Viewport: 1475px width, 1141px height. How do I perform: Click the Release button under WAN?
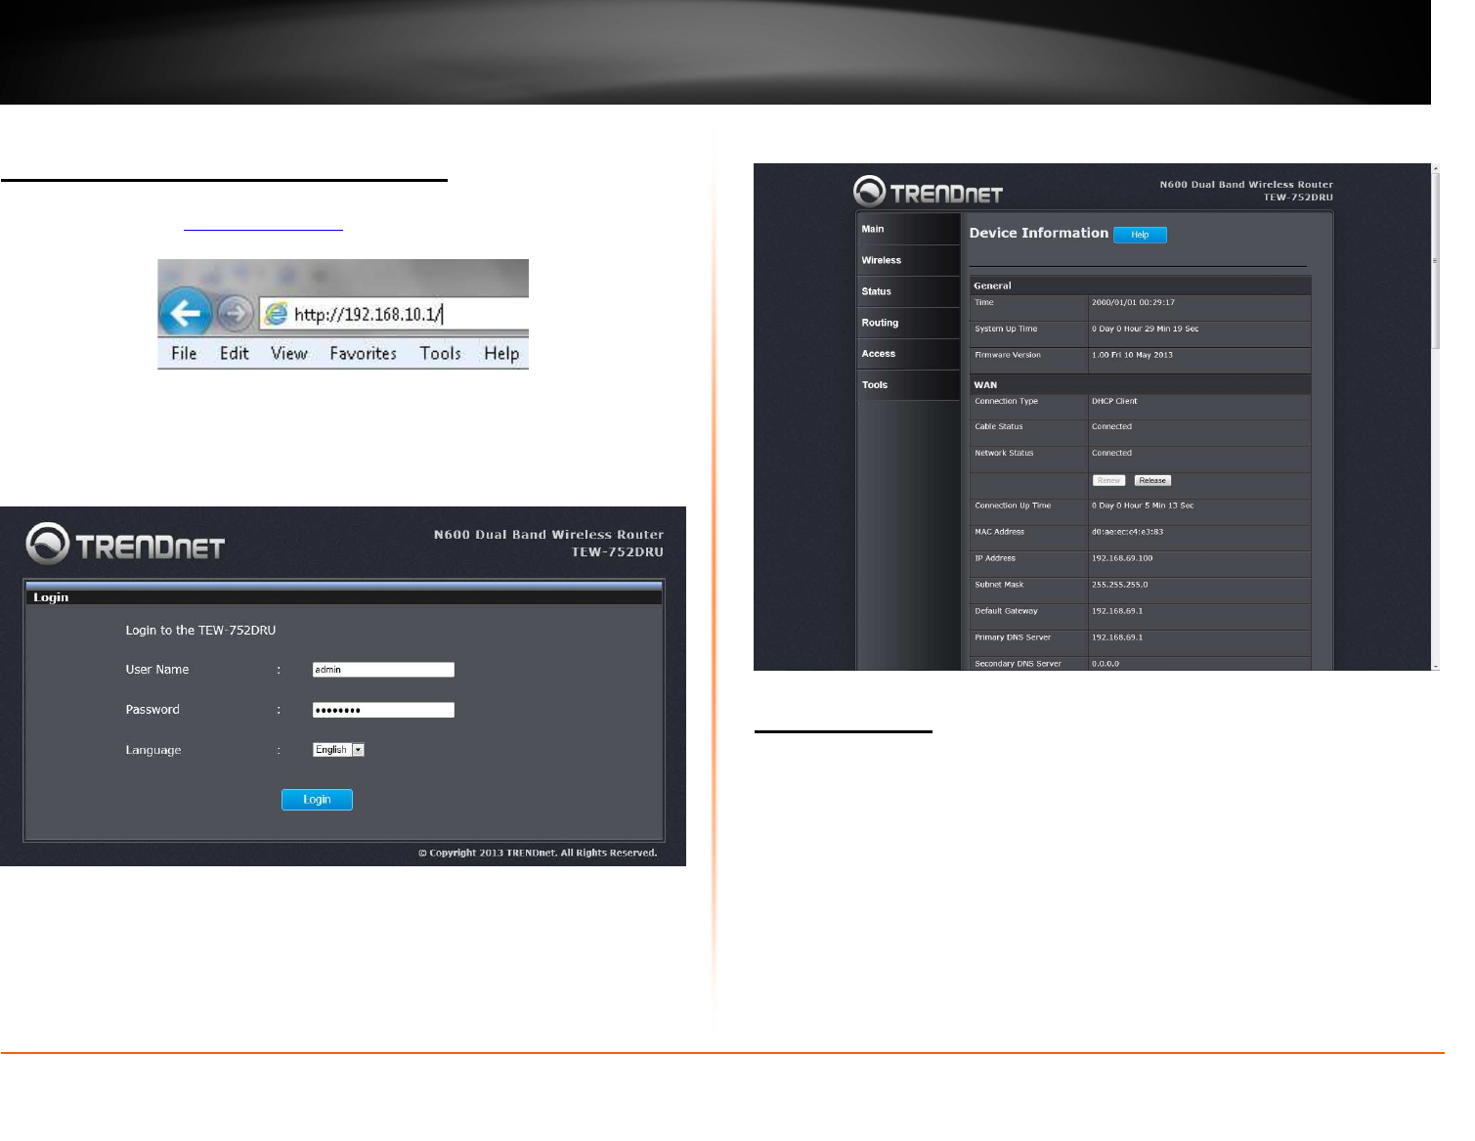1152,480
